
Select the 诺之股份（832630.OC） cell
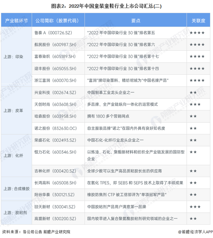[x=58, y=128]
